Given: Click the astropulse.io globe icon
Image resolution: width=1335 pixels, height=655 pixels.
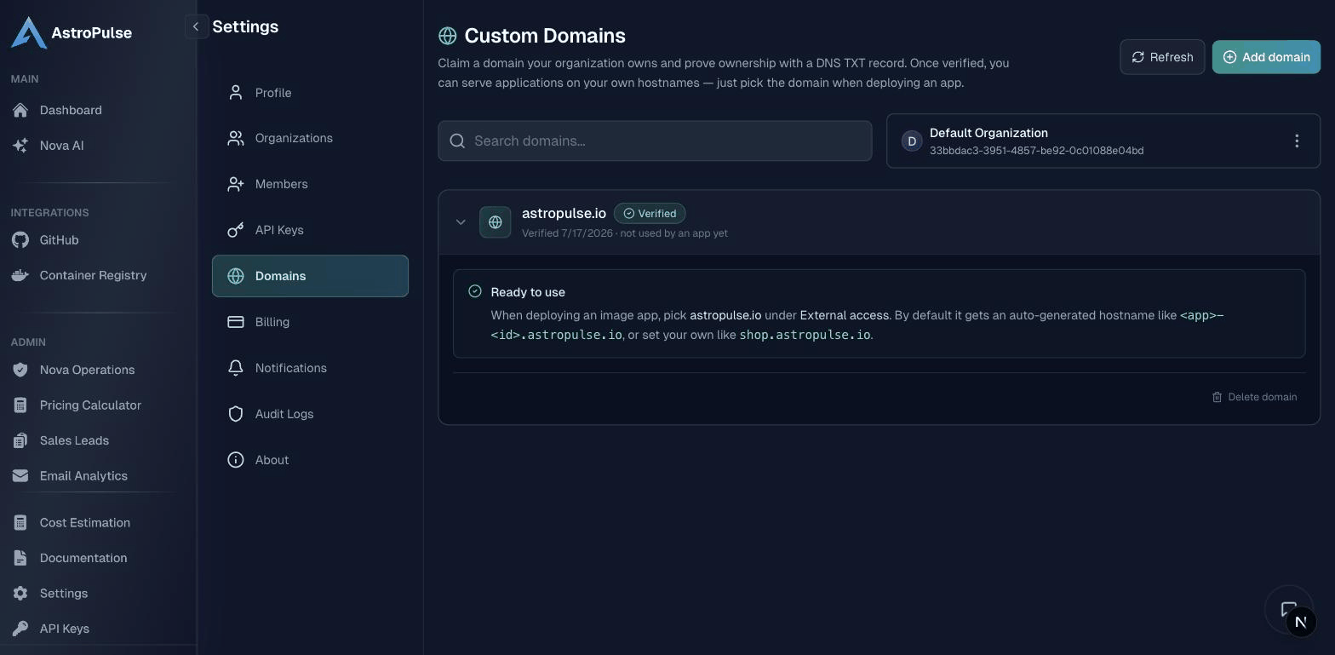Looking at the screenshot, I should point(496,222).
